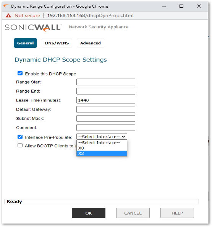Minimize the Dynamic Range Configuration window
Image resolution: width=212 pixels, height=227 pixels.
point(164,6)
